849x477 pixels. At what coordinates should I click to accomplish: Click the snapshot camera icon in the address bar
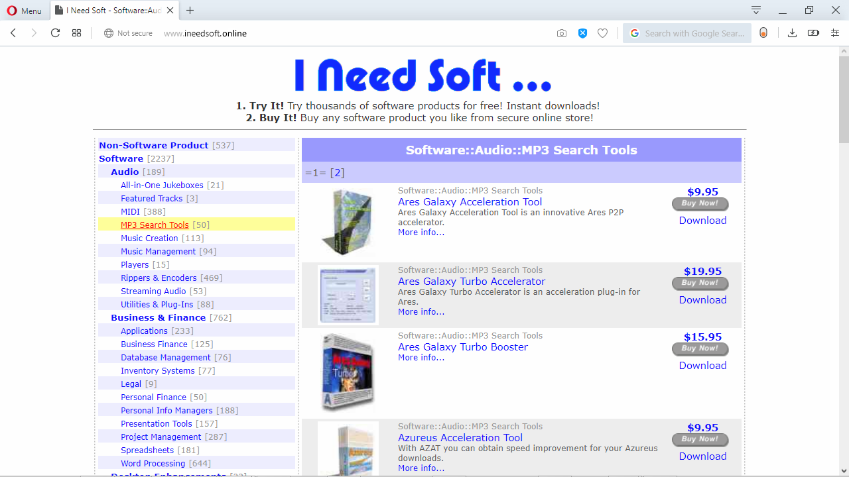[562, 33]
